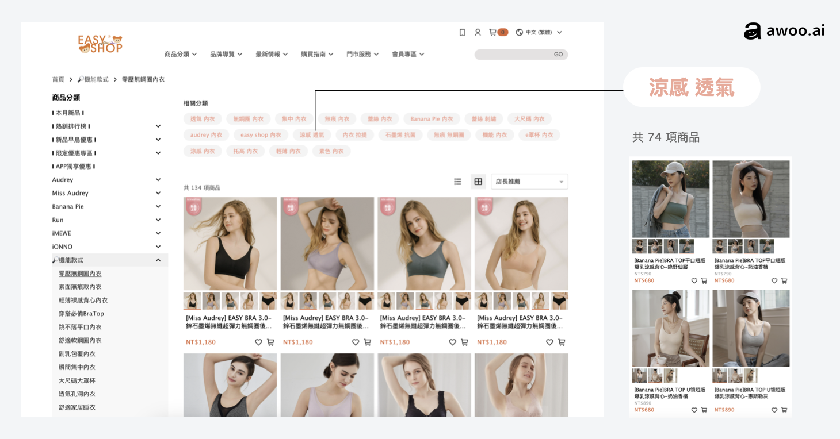Expand the 新品早鳥優惠 sidebar category
This screenshot has height=439, width=840.
click(158, 140)
